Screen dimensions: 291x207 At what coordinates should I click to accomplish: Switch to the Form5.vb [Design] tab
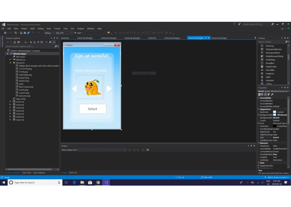[219, 38]
